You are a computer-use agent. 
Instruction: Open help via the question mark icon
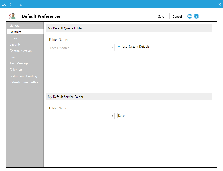(196, 16)
